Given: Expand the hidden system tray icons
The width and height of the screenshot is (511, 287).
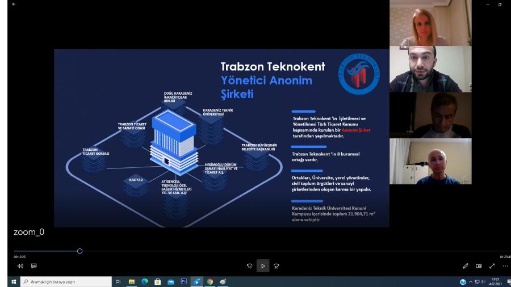Looking at the screenshot, I should point(471,281).
